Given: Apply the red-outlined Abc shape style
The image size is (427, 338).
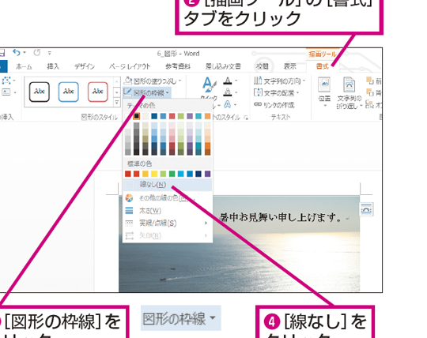Looking at the screenshot, I should 98,92.
